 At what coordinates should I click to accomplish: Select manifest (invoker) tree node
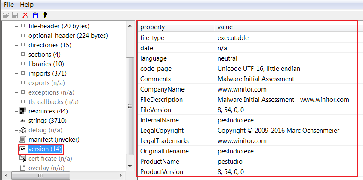click(x=54, y=140)
